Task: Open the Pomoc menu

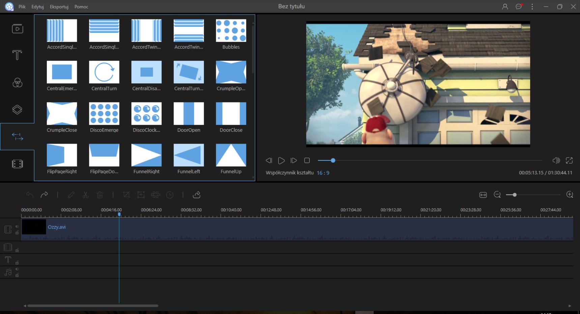Action: coord(81,7)
